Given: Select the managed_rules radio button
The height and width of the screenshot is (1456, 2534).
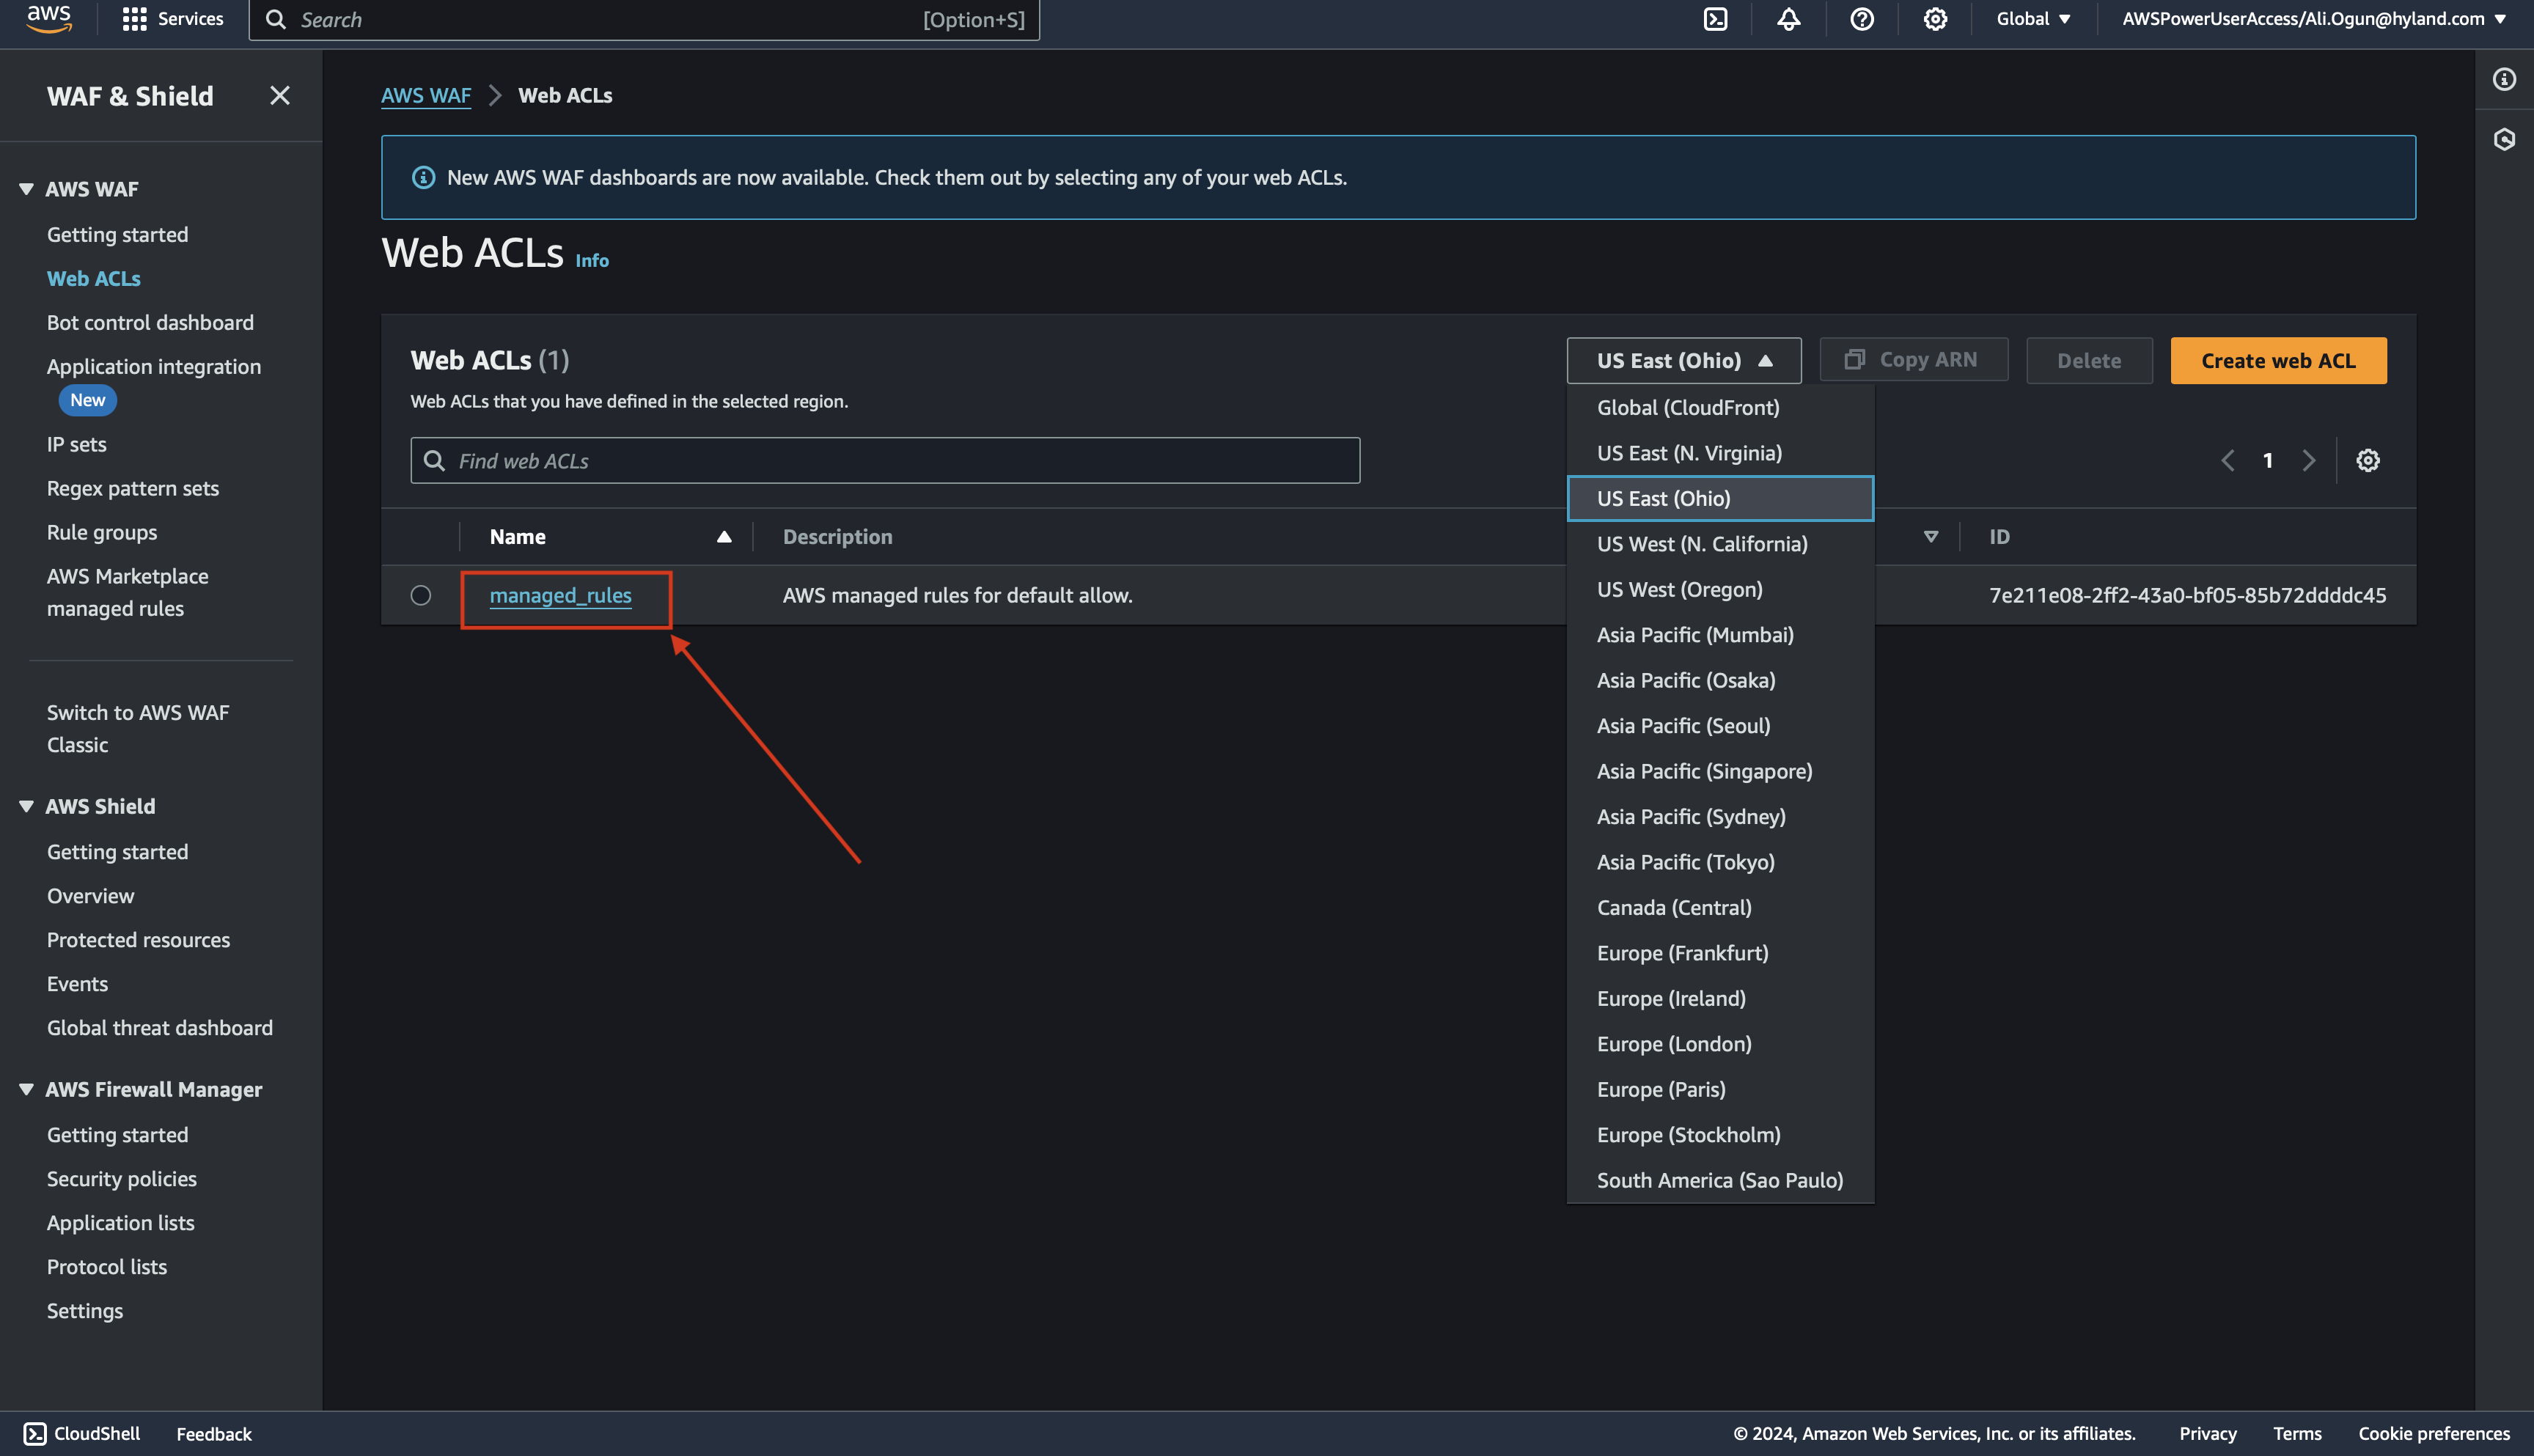Looking at the screenshot, I should click(x=421, y=595).
